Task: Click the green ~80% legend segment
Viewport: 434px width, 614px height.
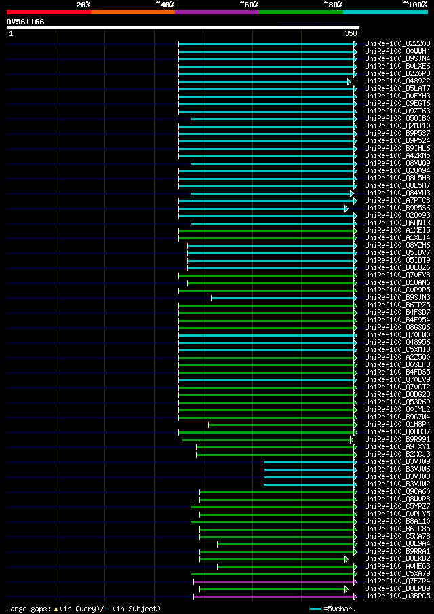Action: (301, 12)
